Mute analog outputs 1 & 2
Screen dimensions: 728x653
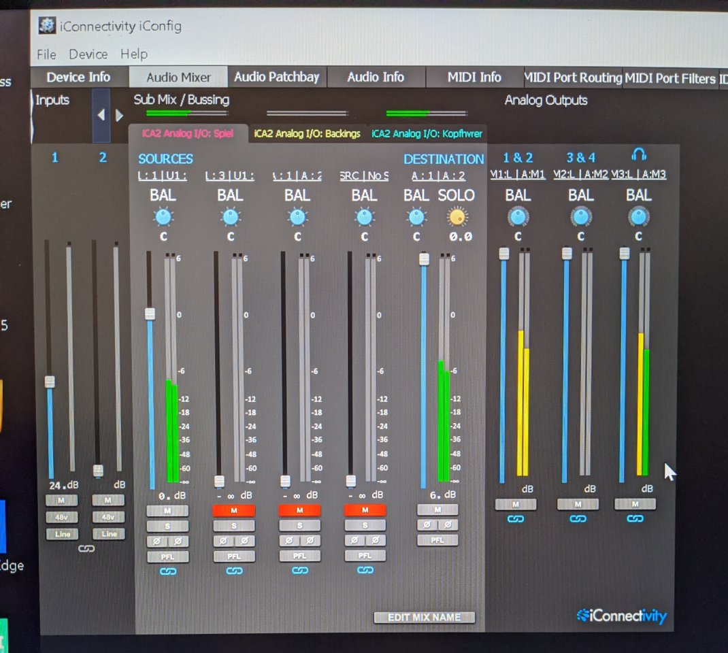coord(515,504)
